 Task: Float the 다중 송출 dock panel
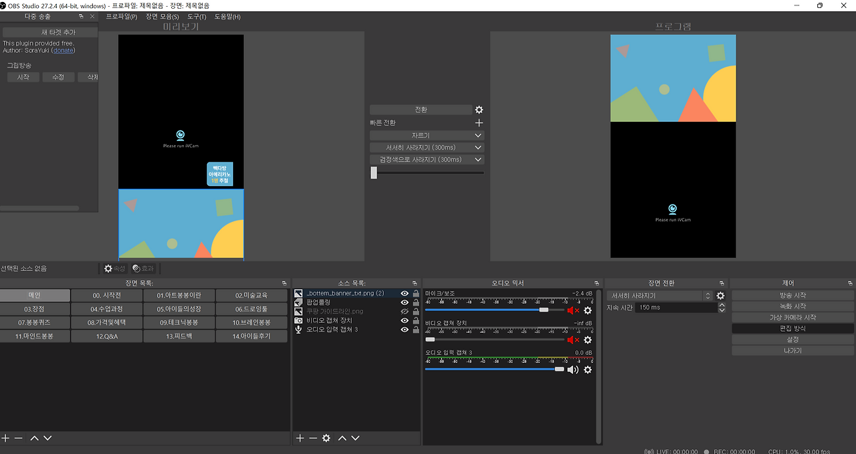point(81,16)
